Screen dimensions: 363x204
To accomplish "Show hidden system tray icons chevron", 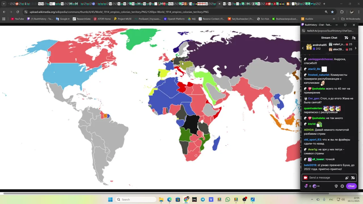I will 312,199.
